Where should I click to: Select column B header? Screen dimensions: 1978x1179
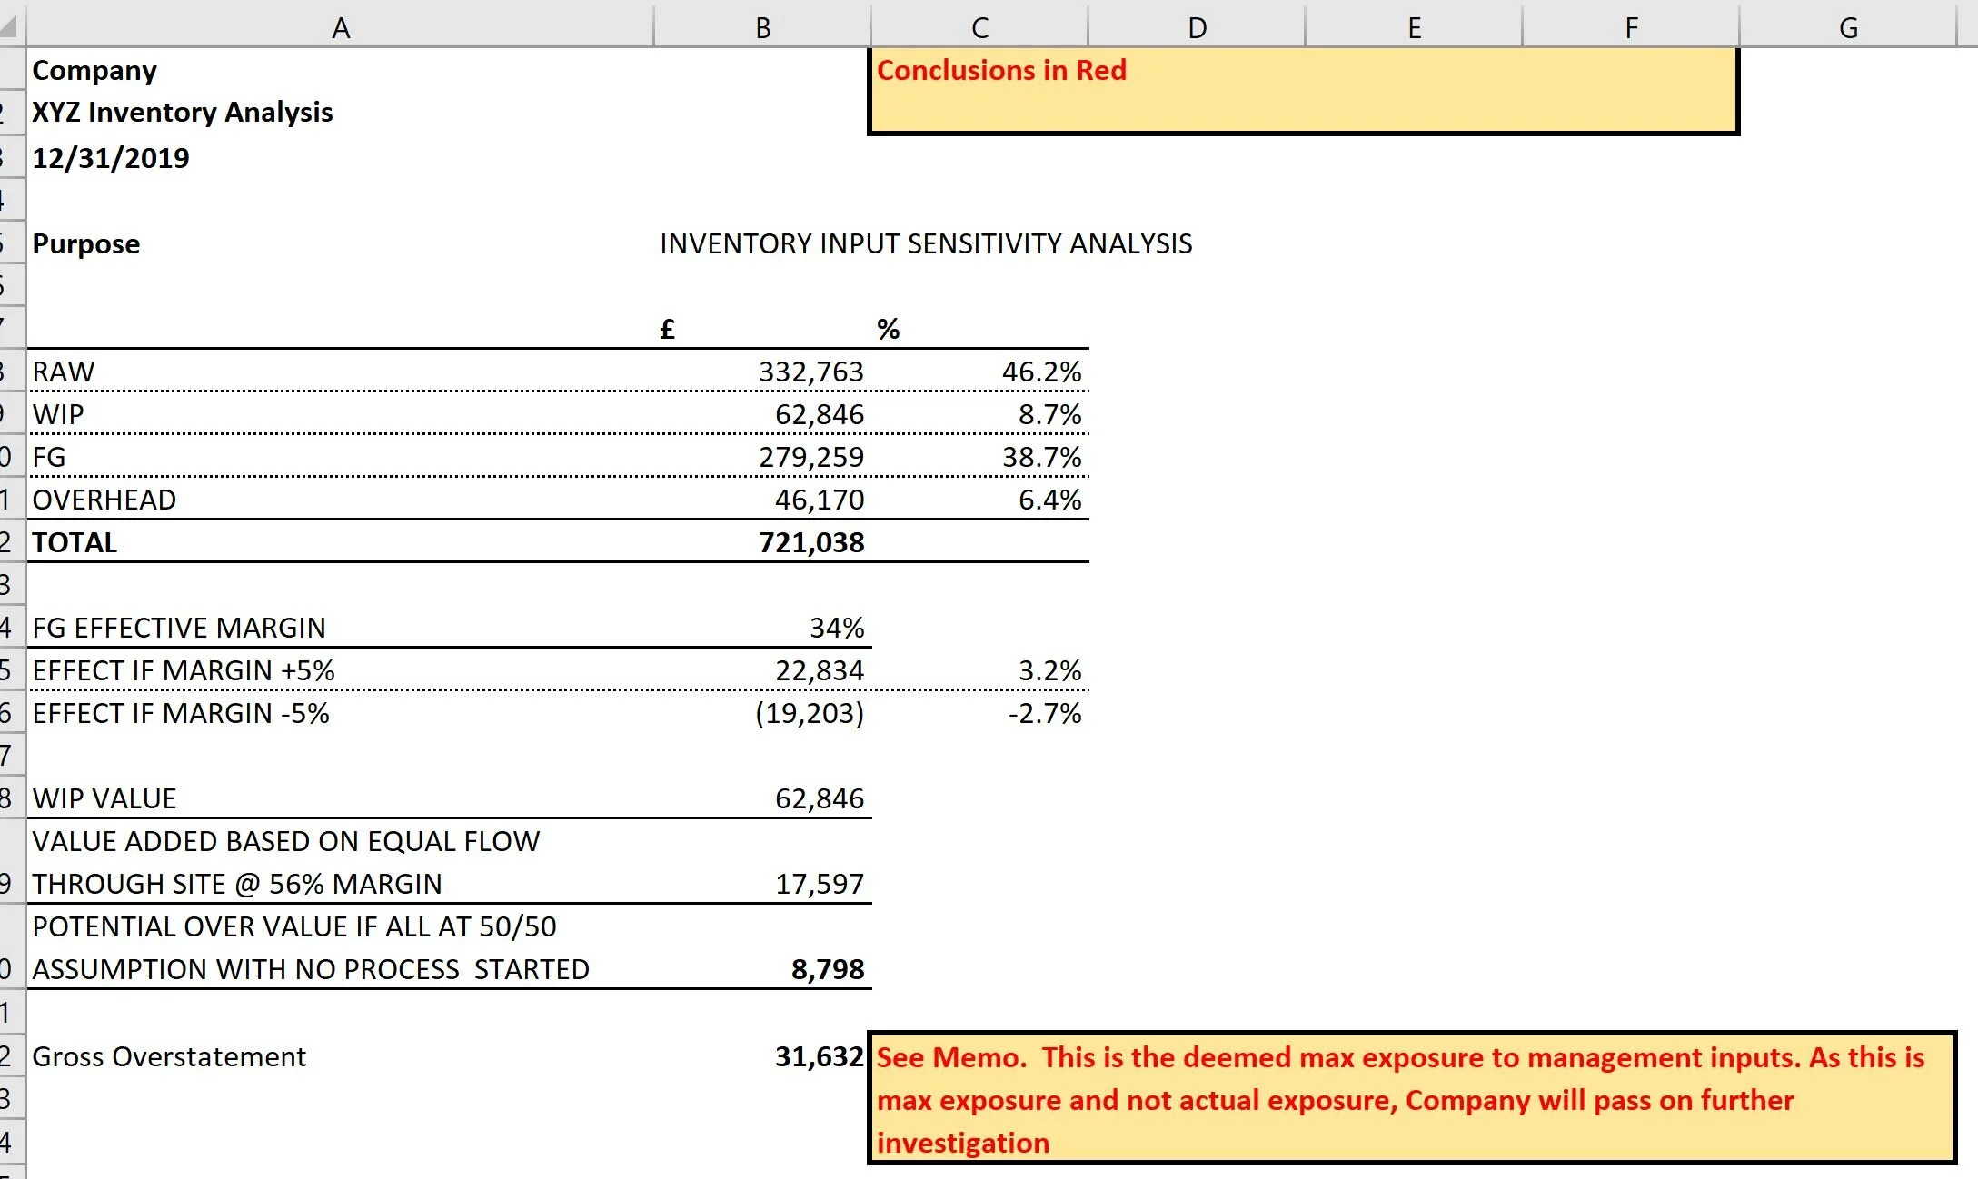(762, 27)
